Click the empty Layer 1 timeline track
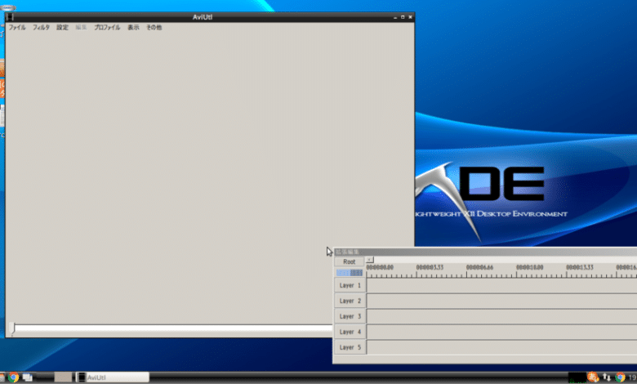Viewport: 637px width, 384px height. coord(501,286)
